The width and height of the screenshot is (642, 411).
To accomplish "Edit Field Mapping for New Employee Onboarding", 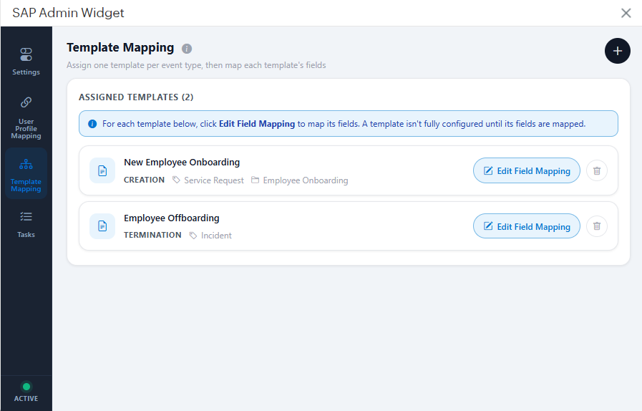I will tap(527, 170).
